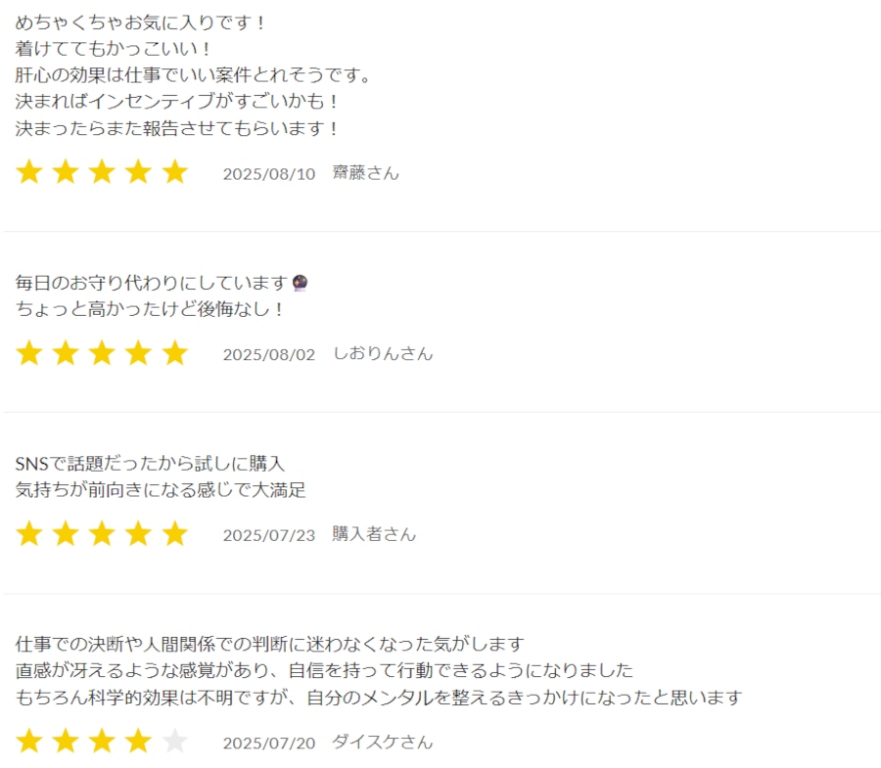Click the crystal ball emoji in the お守り review
This screenshot has width=881, height=768.
point(301,283)
